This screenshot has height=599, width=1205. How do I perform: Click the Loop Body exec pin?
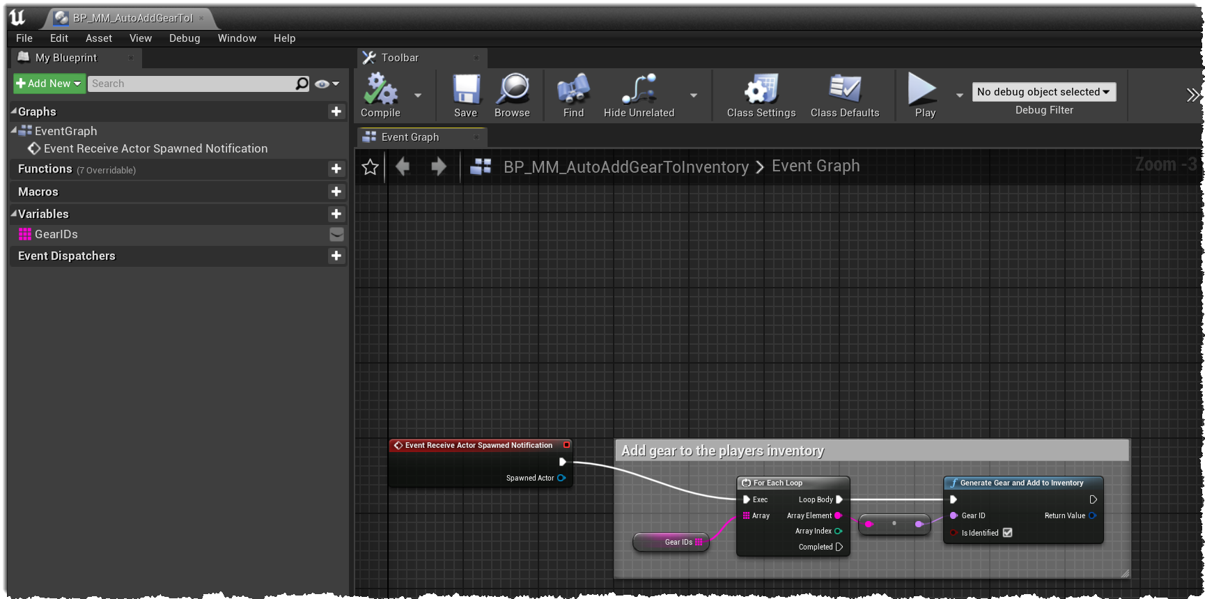click(x=839, y=499)
